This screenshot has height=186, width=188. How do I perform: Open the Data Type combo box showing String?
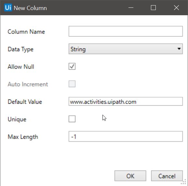pos(126,49)
